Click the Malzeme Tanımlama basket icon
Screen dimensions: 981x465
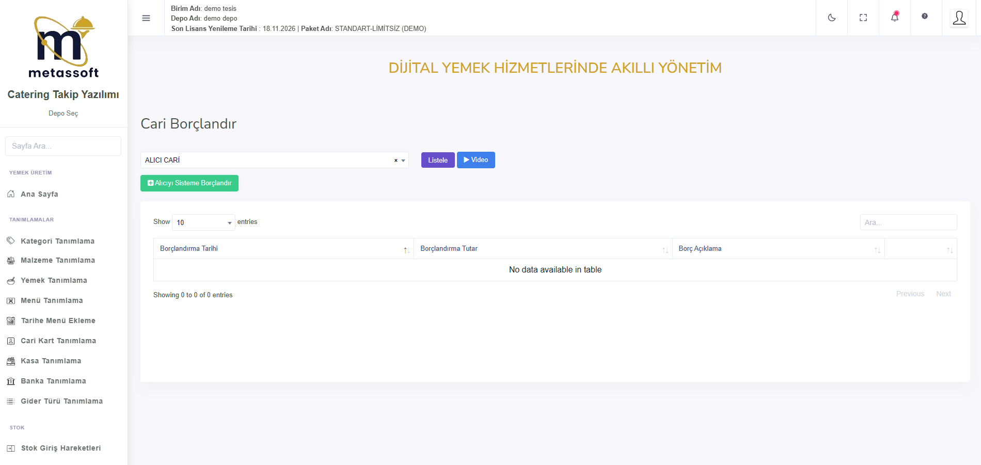[11, 261]
